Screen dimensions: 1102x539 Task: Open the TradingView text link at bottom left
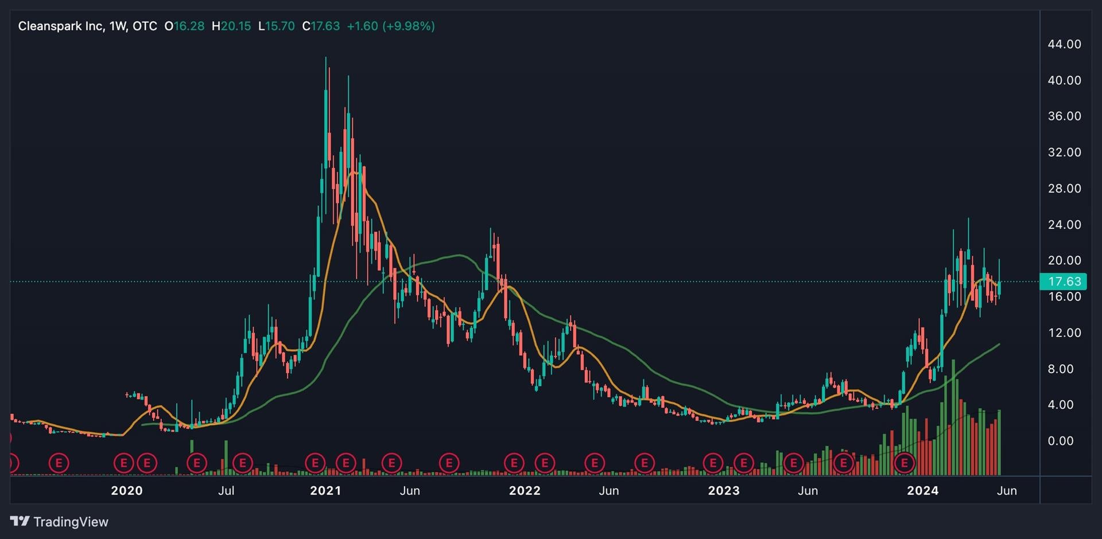tap(71, 522)
